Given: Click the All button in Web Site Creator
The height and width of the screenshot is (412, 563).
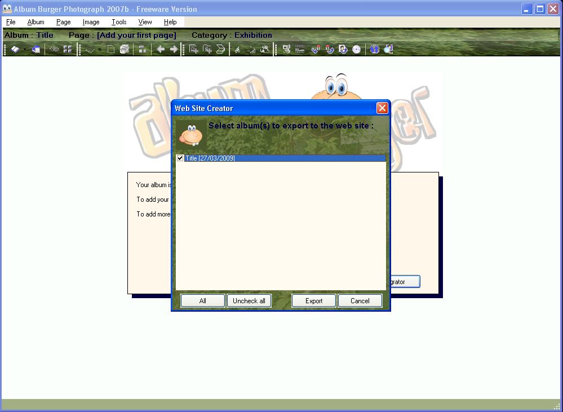Looking at the screenshot, I should [202, 301].
